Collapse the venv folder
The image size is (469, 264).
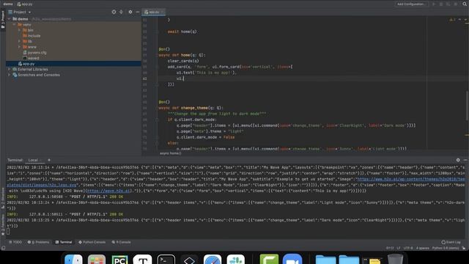15,24
